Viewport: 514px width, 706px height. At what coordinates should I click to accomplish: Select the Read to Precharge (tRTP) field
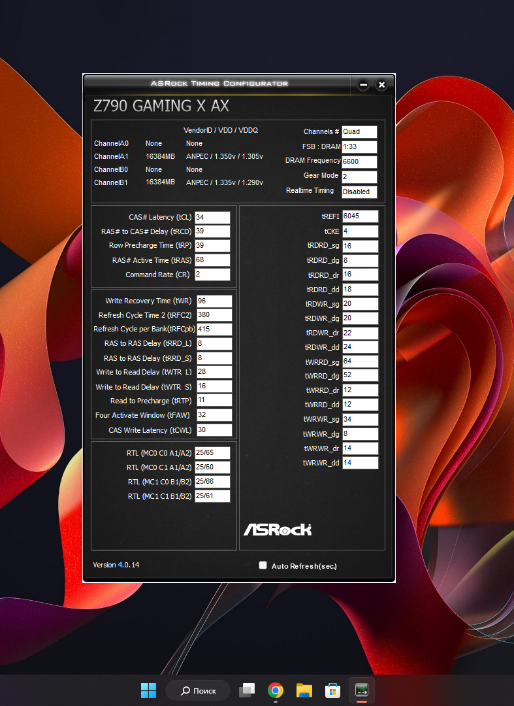pyautogui.click(x=214, y=400)
